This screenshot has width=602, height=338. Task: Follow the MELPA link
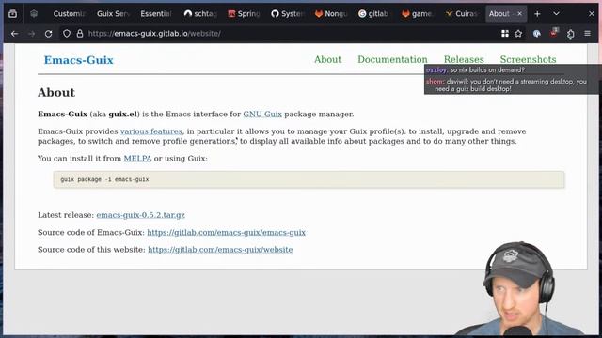pyautogui.click(x=137, y=159)
